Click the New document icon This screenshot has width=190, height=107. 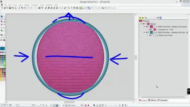coord(2,8)
